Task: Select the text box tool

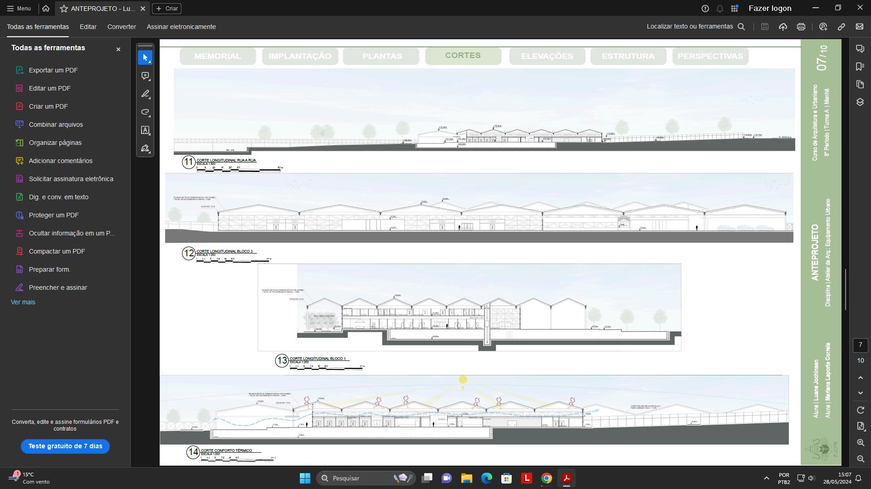Action: 145,130
